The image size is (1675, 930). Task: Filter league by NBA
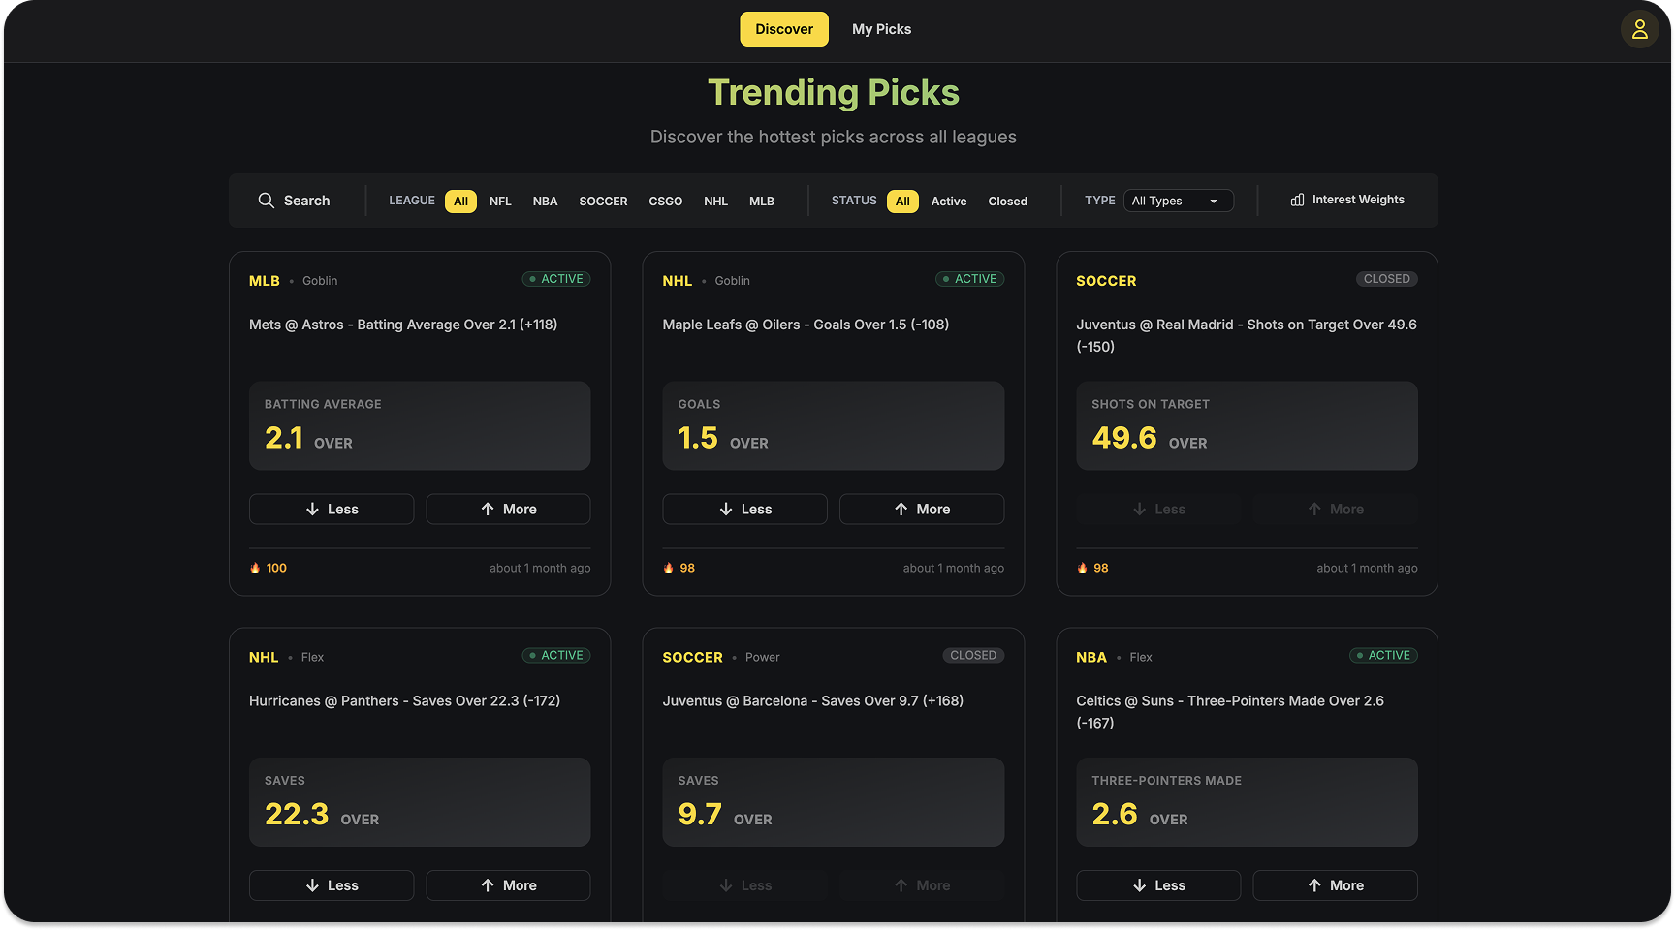[545, 201]
